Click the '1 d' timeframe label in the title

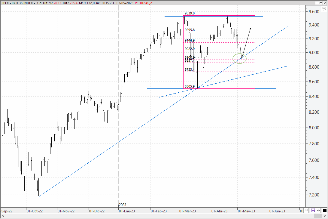(39, 3)
